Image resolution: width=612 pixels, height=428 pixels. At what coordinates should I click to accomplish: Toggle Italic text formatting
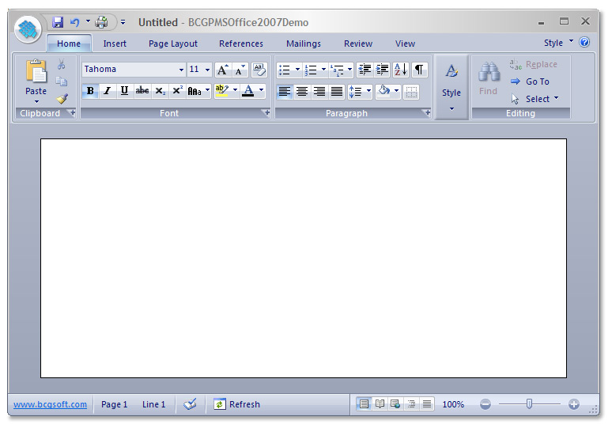(107, 91)
